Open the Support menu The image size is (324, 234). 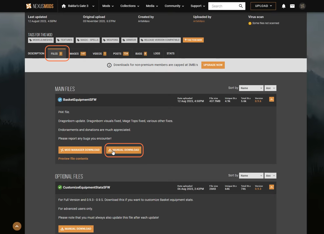pos(198,6)
